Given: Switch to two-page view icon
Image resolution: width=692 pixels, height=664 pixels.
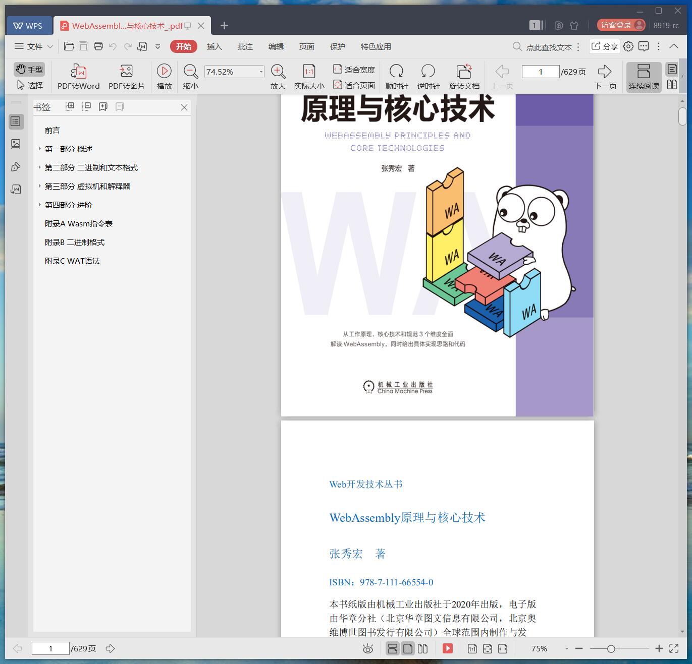Looking at the screenshot, I should (x=672, y=85).
